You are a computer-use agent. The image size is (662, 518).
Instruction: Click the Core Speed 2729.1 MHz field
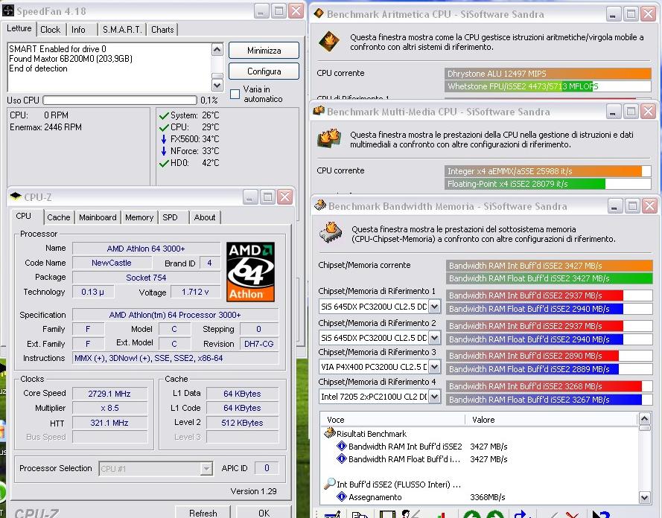[109, 394]
